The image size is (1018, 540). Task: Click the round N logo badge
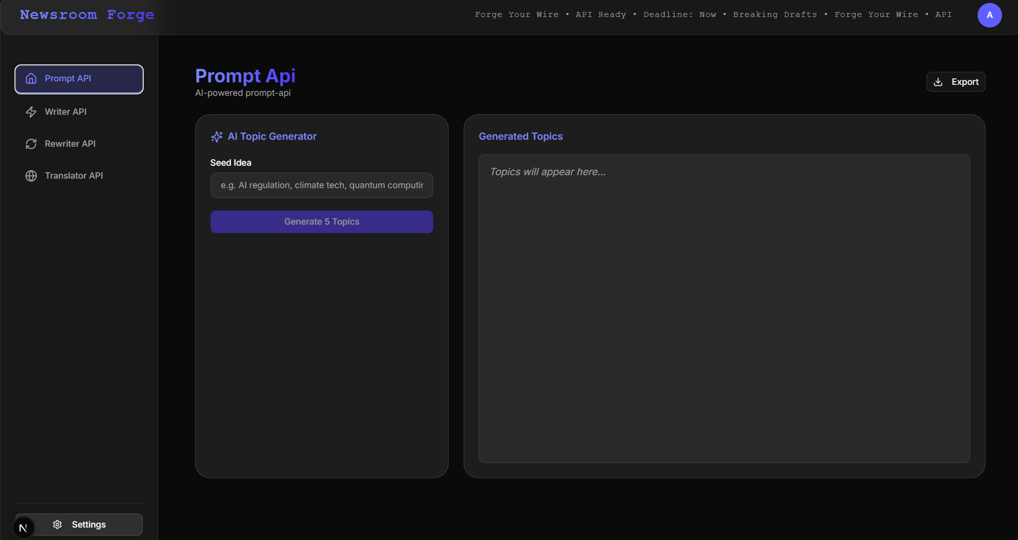tap(23, 528)
